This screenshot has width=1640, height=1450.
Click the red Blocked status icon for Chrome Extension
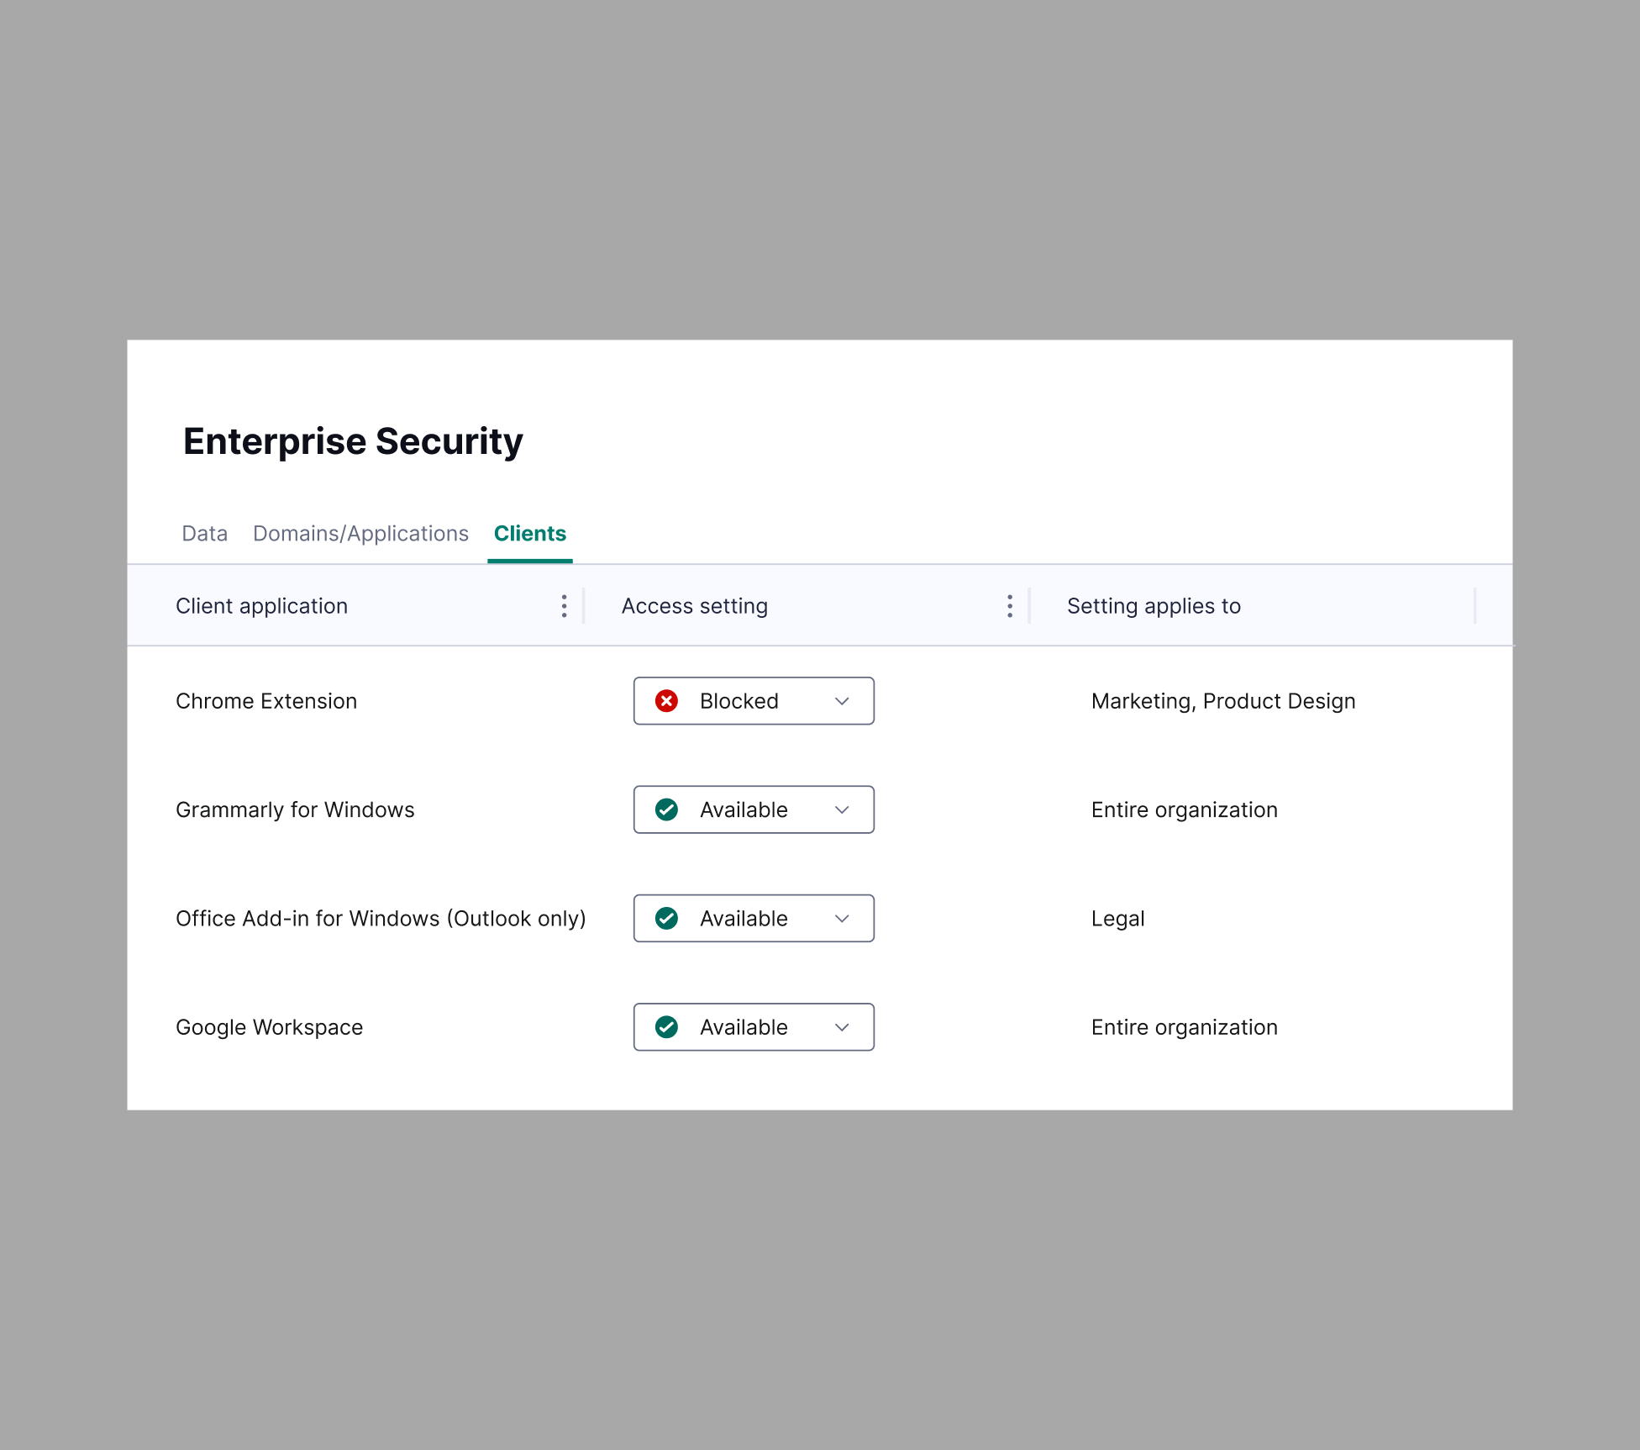point(667,700)
